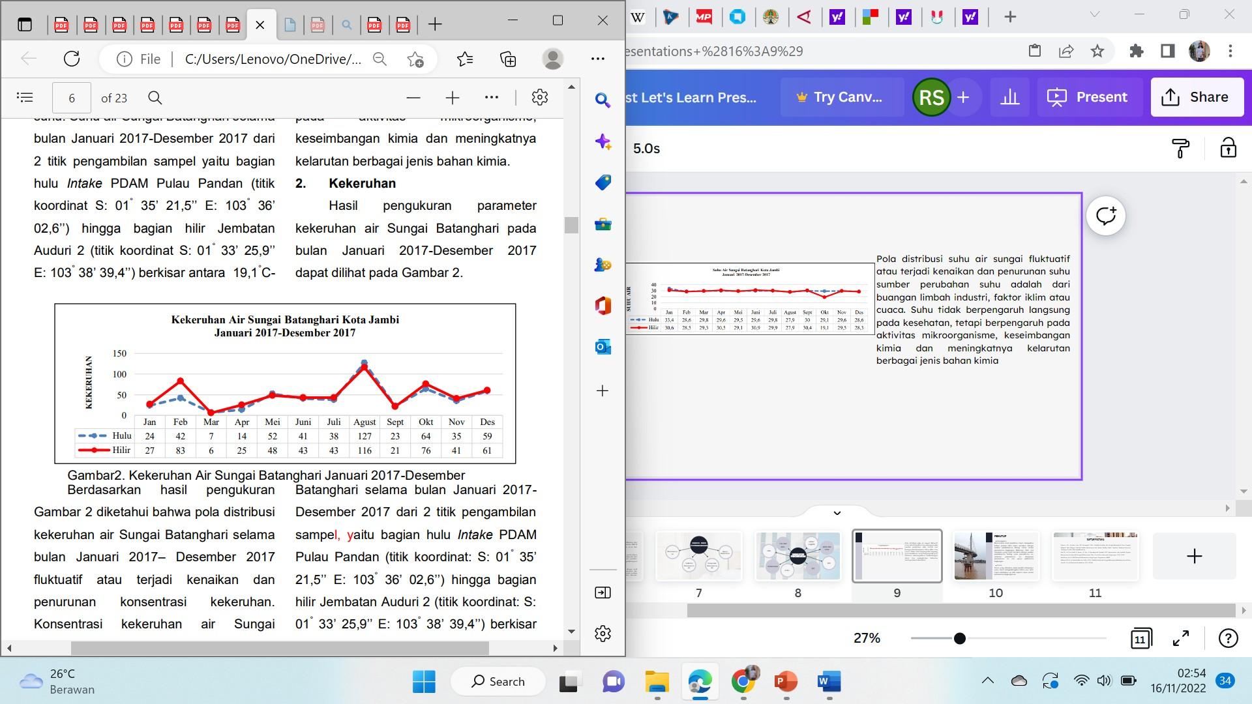Open Canva insights chart icon

pyautogui.click(x=1010, y=97)
